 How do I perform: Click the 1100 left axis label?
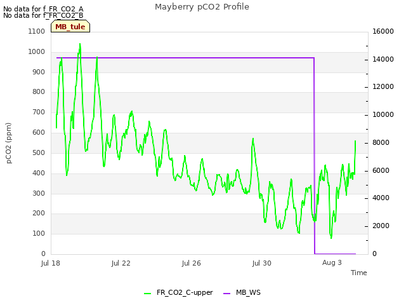(37, 31)
